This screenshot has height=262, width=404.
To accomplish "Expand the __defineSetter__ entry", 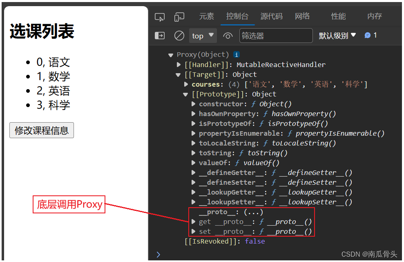I will (x=193, y=182).
